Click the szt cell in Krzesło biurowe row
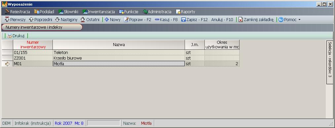This screenshot has height=128, width=335. (195, 58)
